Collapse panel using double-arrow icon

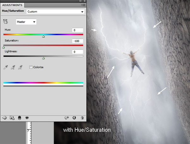(x=80, y=1)
